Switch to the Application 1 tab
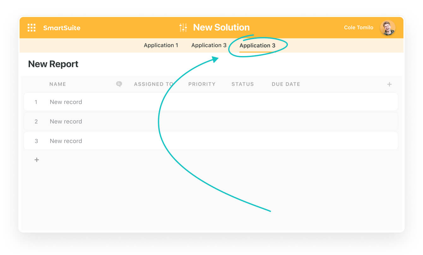 pos(161,45)
